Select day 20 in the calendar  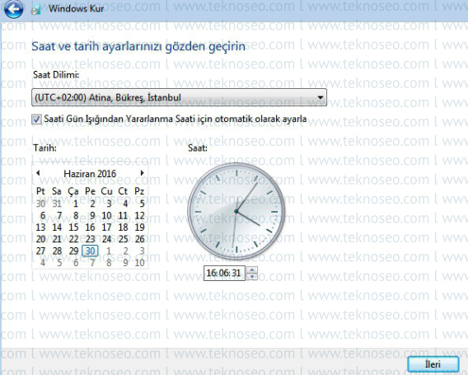point(40,239)
